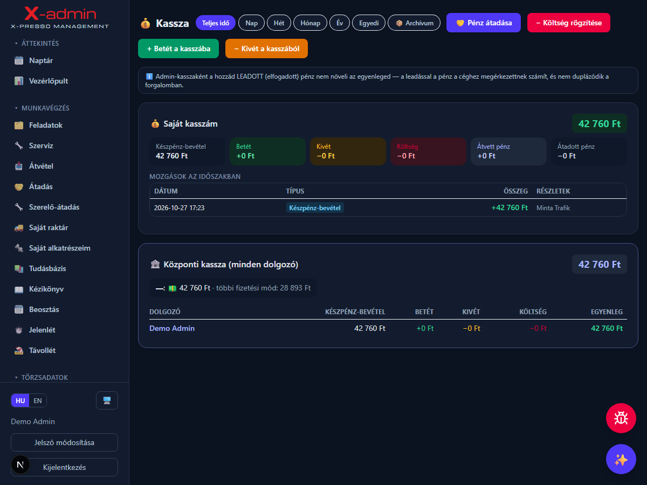Click Kivét a kasszából button
Viewport: 647px width, 485px height.
pyautogui.click(x=266, y=48)
